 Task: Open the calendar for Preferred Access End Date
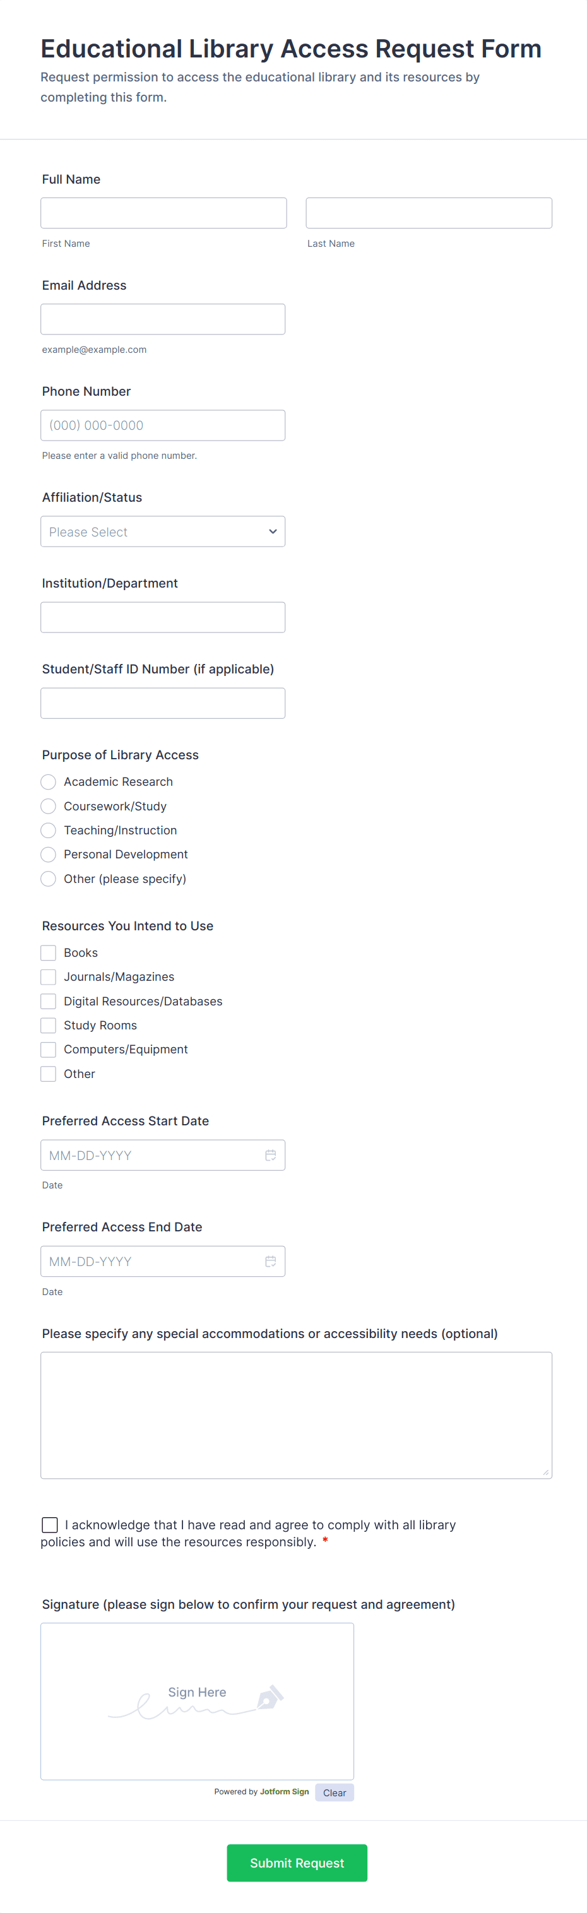pos(271,1261)
